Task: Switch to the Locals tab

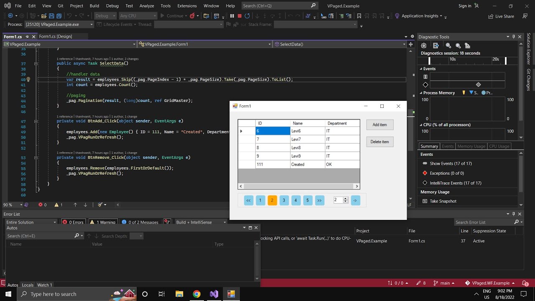Action: coord(28,285)
